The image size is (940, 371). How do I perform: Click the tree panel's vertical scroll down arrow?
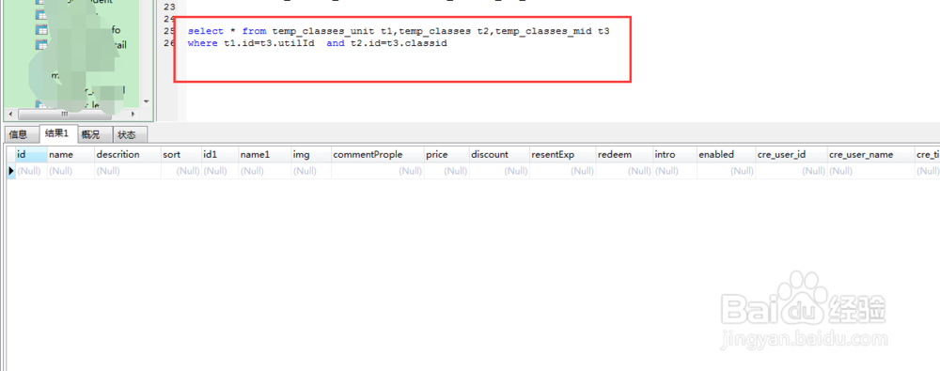(147, 101)
